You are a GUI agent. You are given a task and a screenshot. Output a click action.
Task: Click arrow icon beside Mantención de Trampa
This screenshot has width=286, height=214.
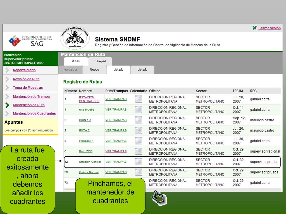pyautogui.click(x=7, y=96)
